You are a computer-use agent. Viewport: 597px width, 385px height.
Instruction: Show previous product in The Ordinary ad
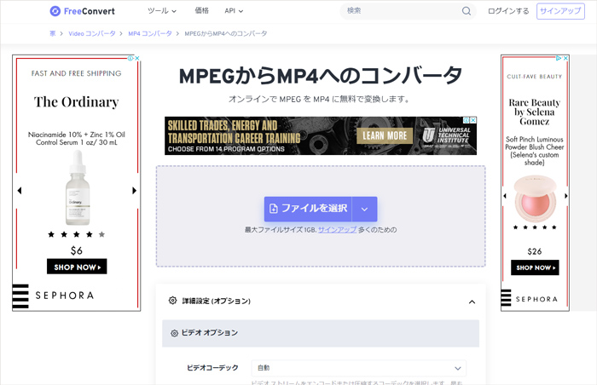(20, 190)
